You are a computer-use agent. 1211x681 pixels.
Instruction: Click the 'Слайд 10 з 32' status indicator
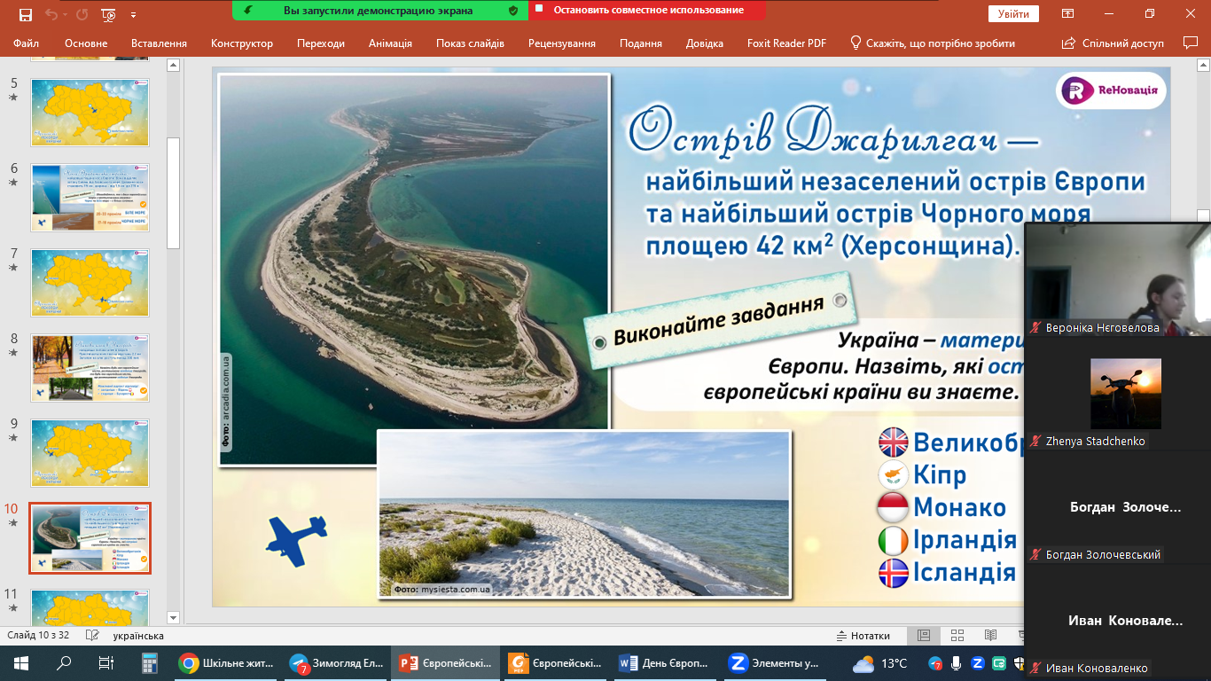pyautogui.click(x=38, y=636)
